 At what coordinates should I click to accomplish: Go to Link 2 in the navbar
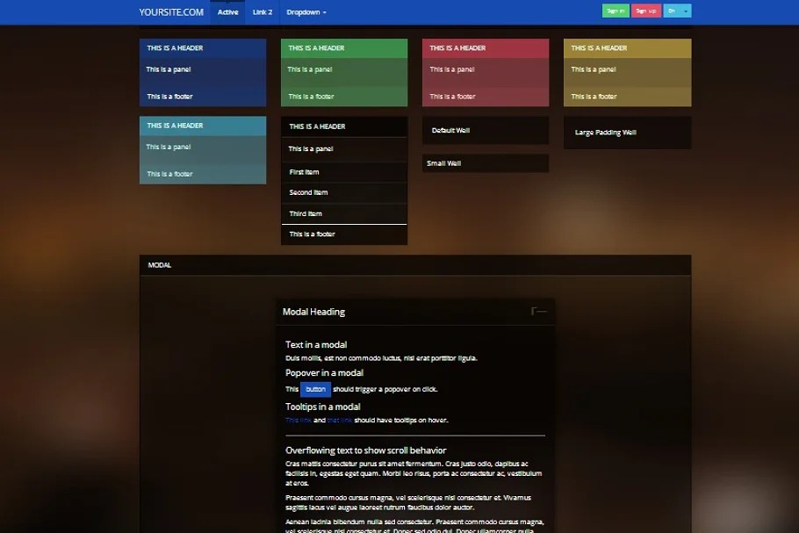(x=263, y=12)
